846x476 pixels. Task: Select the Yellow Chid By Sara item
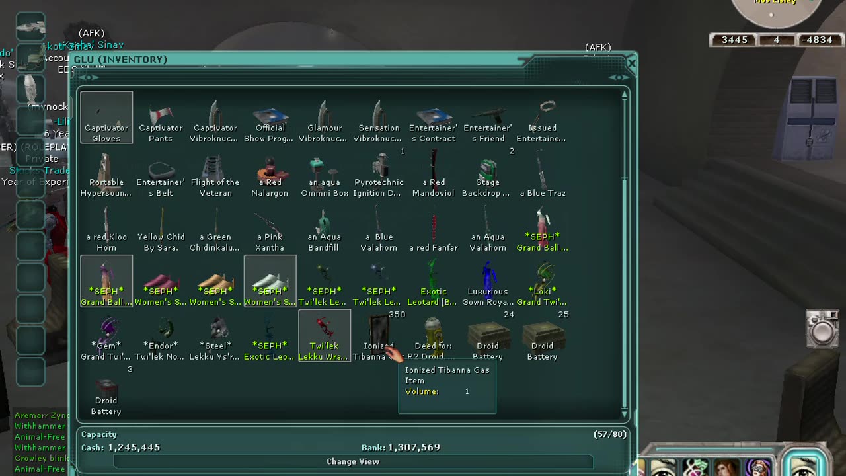(x=161, y=227)
